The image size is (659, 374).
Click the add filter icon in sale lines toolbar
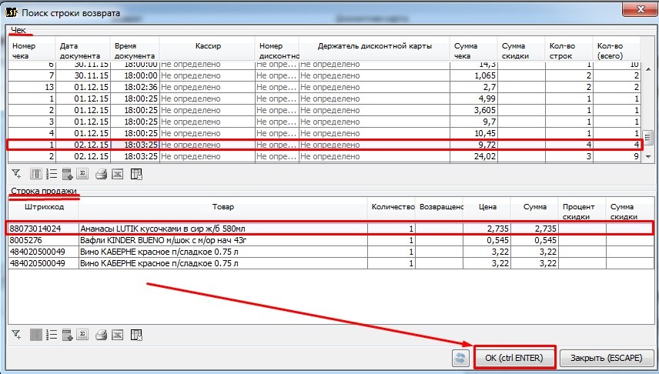[x=16, y=335]
